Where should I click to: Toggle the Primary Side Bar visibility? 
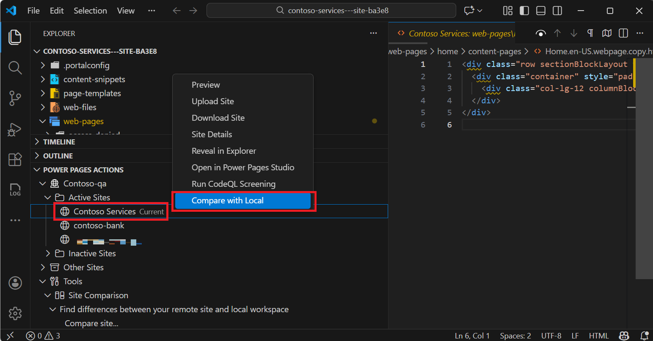pyautogui.click(x=524, y=11)
